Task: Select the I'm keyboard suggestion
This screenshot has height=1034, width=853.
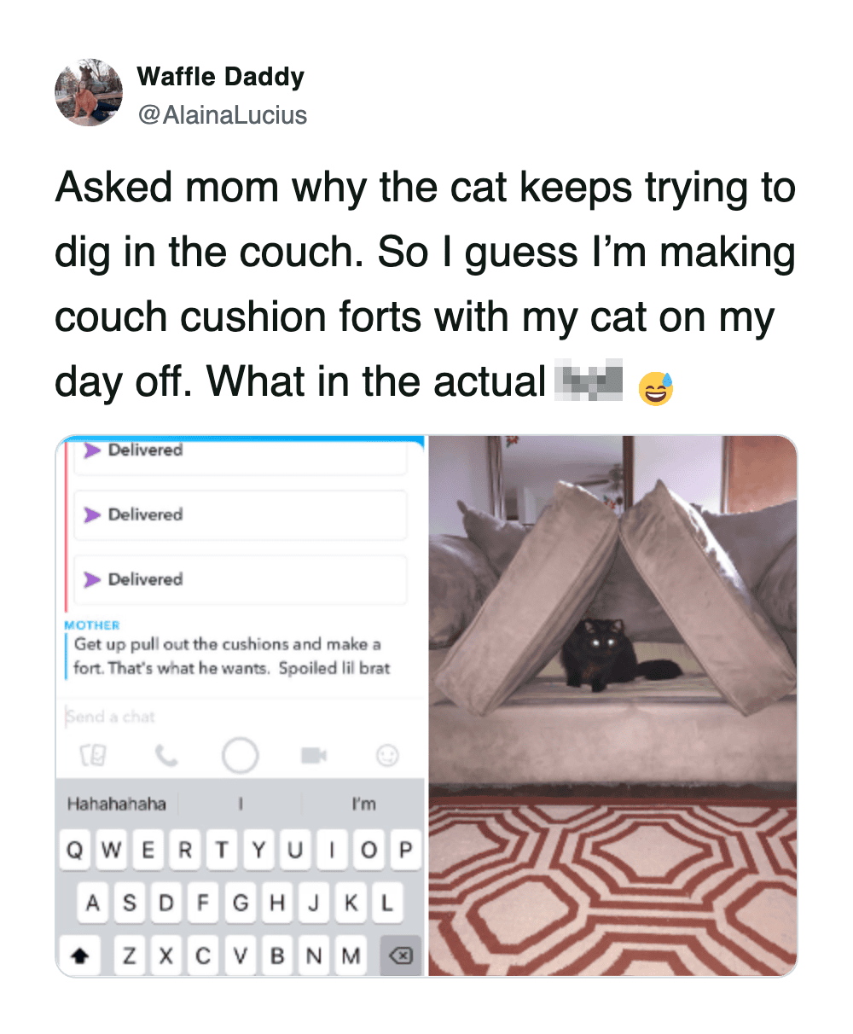Action: coord(364,804)
